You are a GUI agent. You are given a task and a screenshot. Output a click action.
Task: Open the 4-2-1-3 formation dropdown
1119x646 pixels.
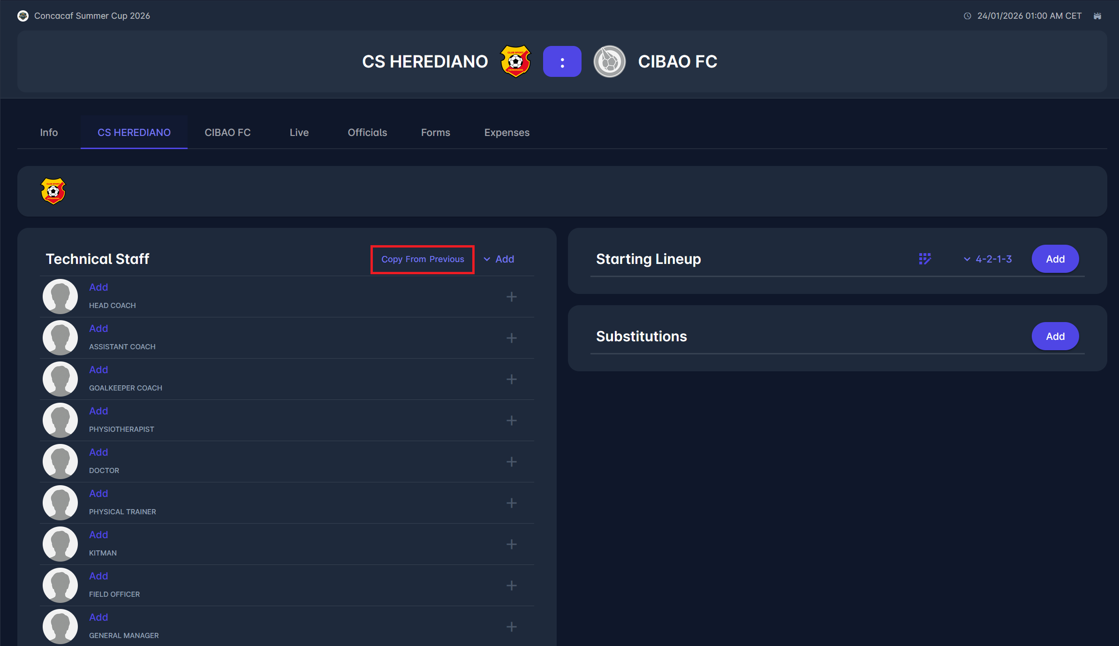coord(988,259)
